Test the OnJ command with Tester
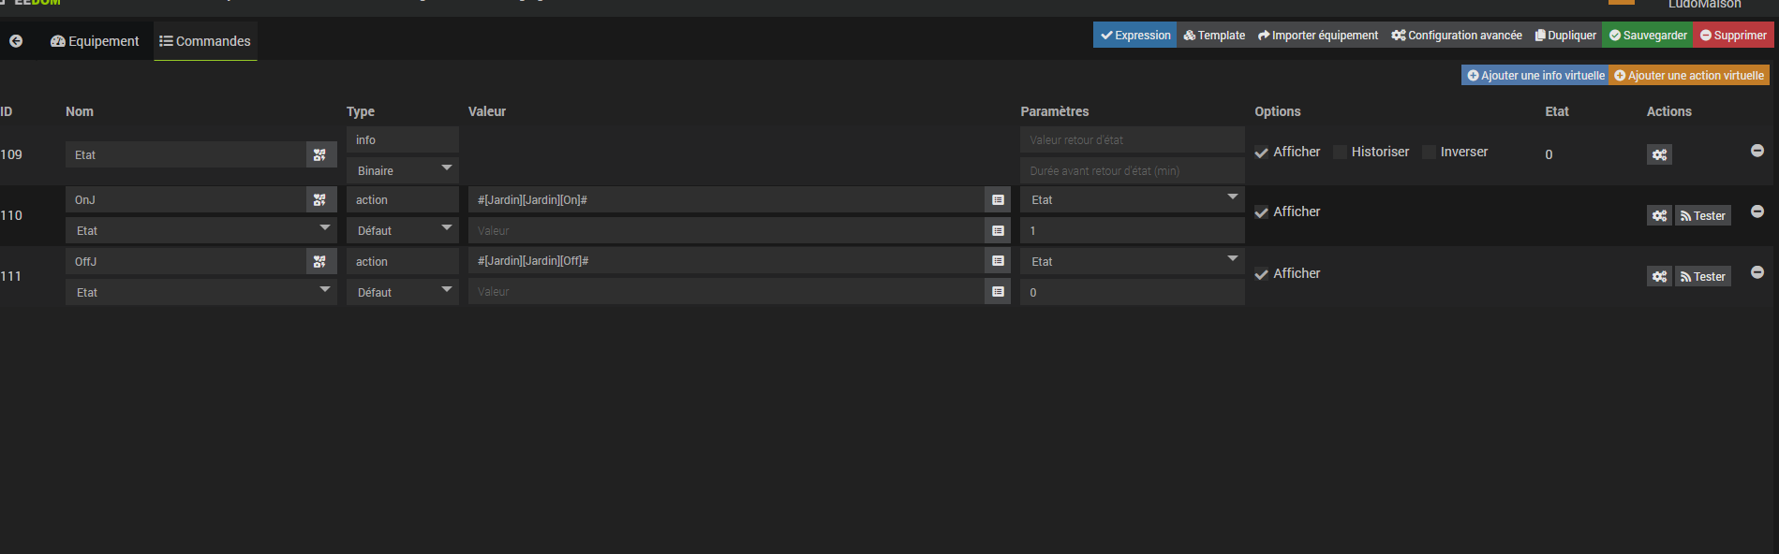The image size is (1779, 554). click(x=1703, y=215)
